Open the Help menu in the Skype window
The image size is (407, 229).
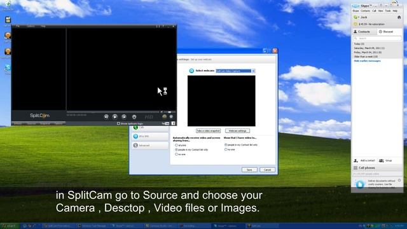[x=395, y=11]
